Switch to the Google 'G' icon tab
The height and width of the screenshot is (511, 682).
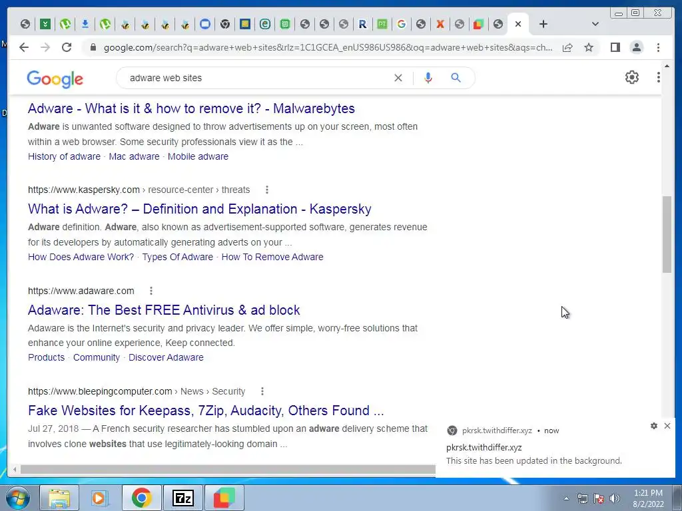[402, 24]
